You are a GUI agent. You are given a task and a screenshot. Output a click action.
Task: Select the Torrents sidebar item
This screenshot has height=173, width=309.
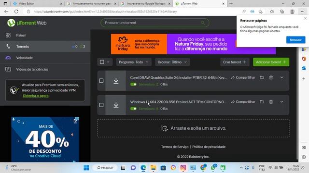[x=45, y=47]
